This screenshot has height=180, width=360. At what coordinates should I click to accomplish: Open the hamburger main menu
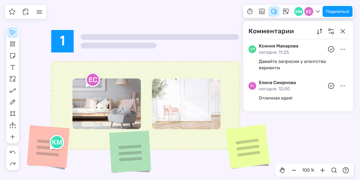click(x=39, y=12)
